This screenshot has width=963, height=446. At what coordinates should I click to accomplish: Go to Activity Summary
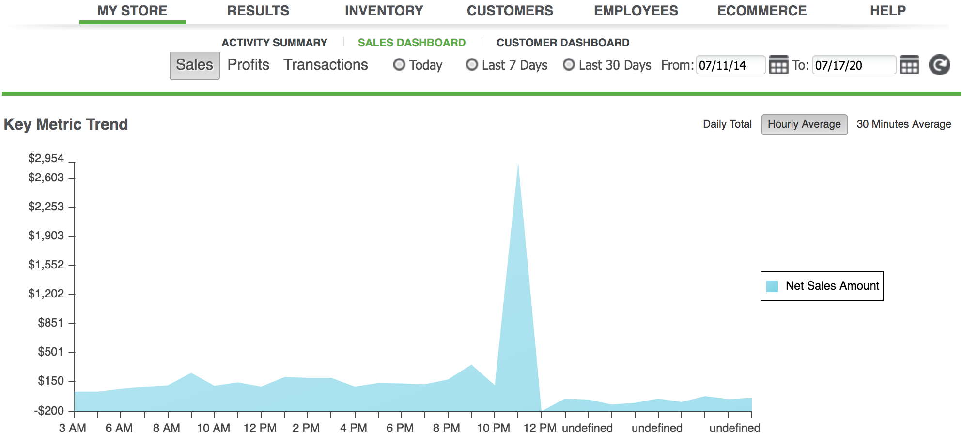tap(275, 43)
